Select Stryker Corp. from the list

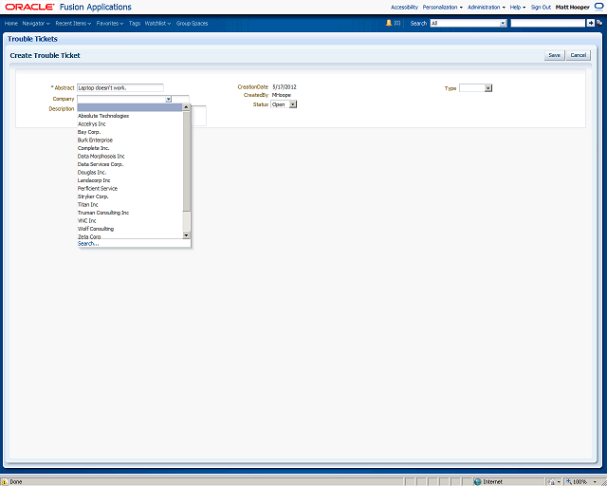(x=130, y=196)
